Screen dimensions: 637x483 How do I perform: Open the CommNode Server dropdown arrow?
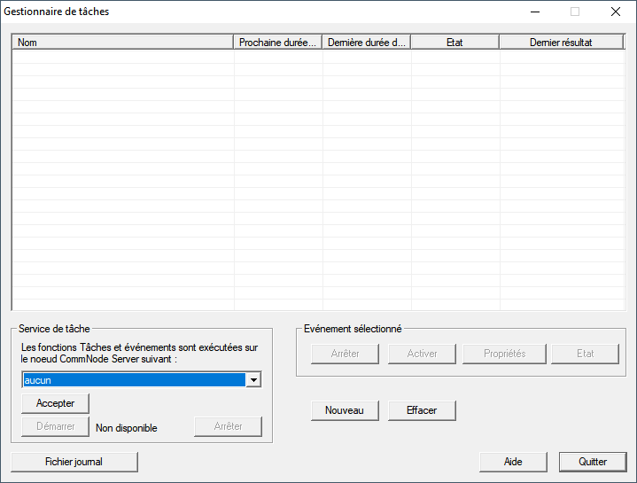253,380
